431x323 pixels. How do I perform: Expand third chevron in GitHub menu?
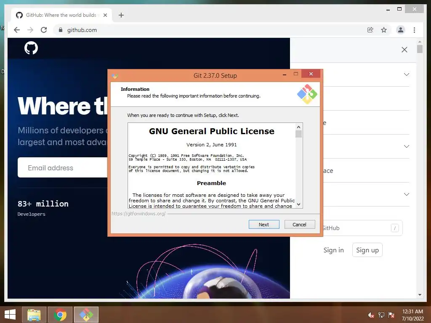[x=407, y=194]
